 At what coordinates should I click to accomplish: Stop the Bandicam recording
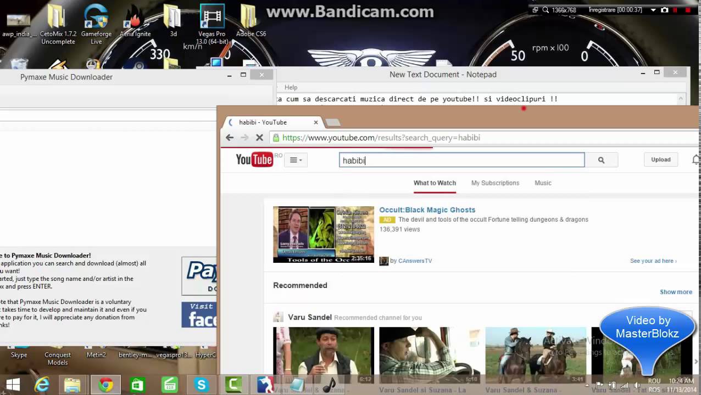(x=688, y=10)
